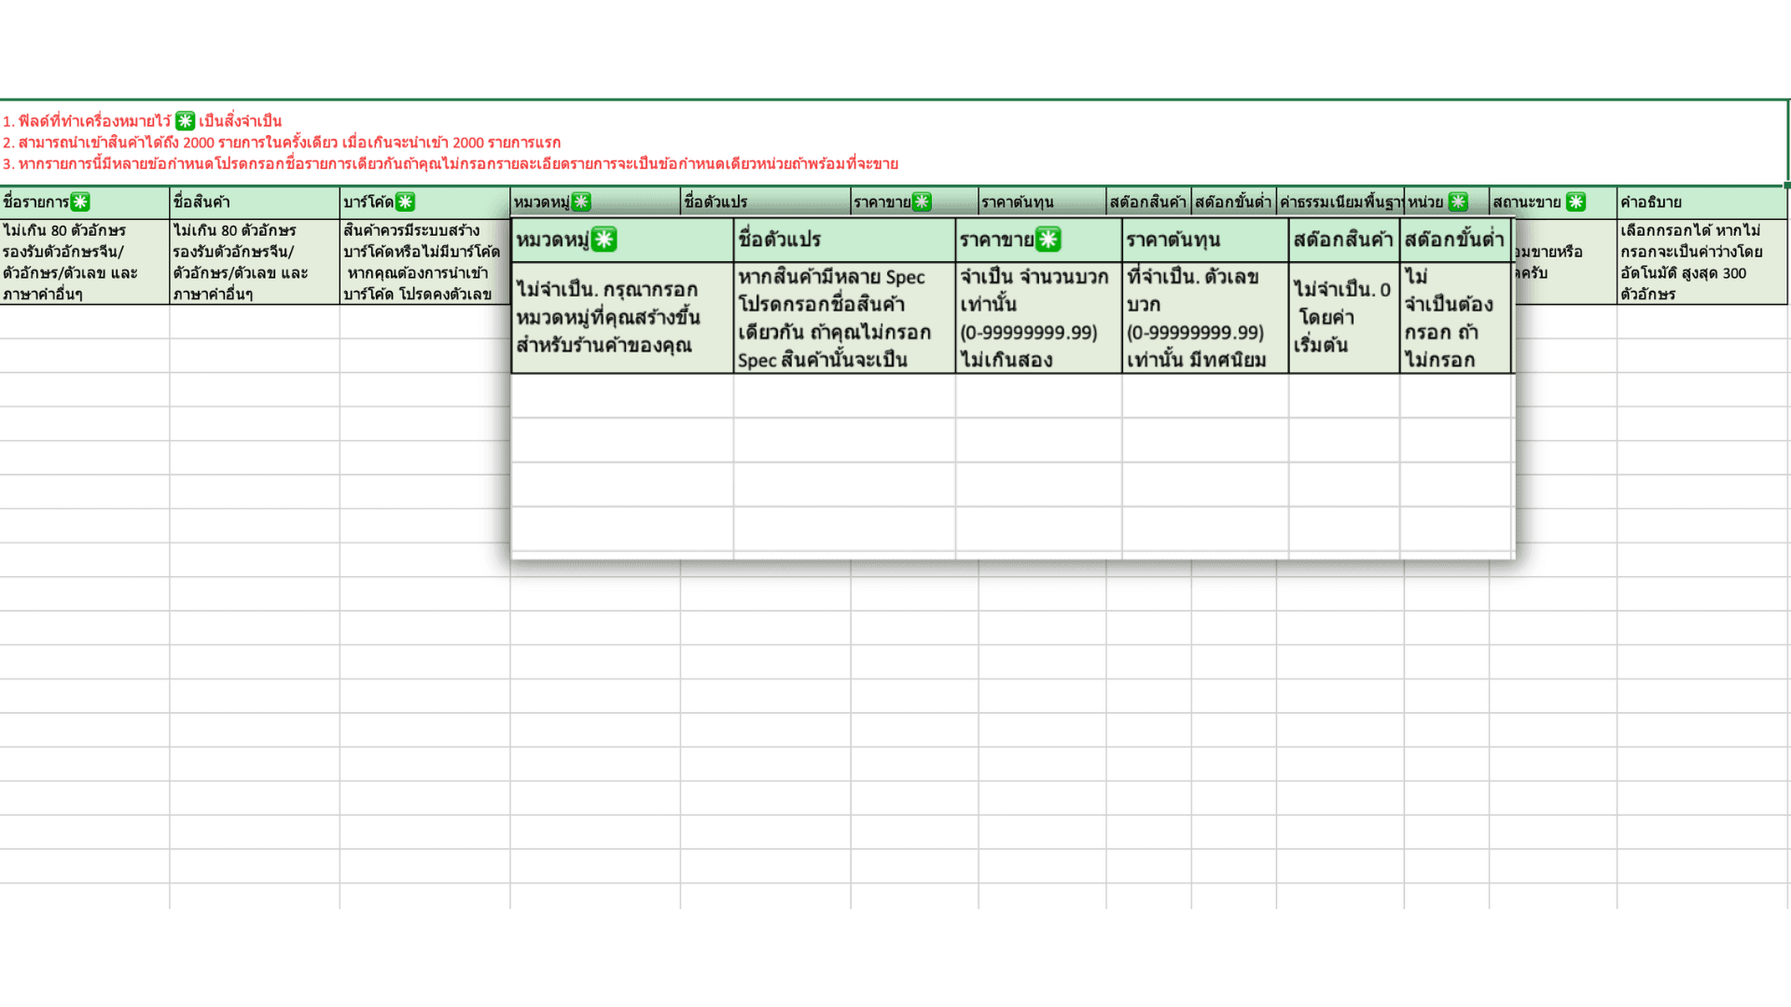1791x1007 pixels.
Task: Click the enlarged สต๊อกขั้นต่ำ header in popup
Action: coord(1454,240)
